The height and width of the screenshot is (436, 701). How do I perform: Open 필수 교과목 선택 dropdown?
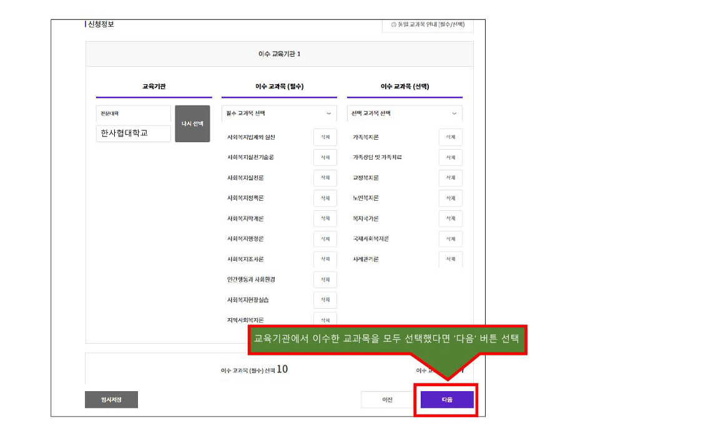click(279, 114)
